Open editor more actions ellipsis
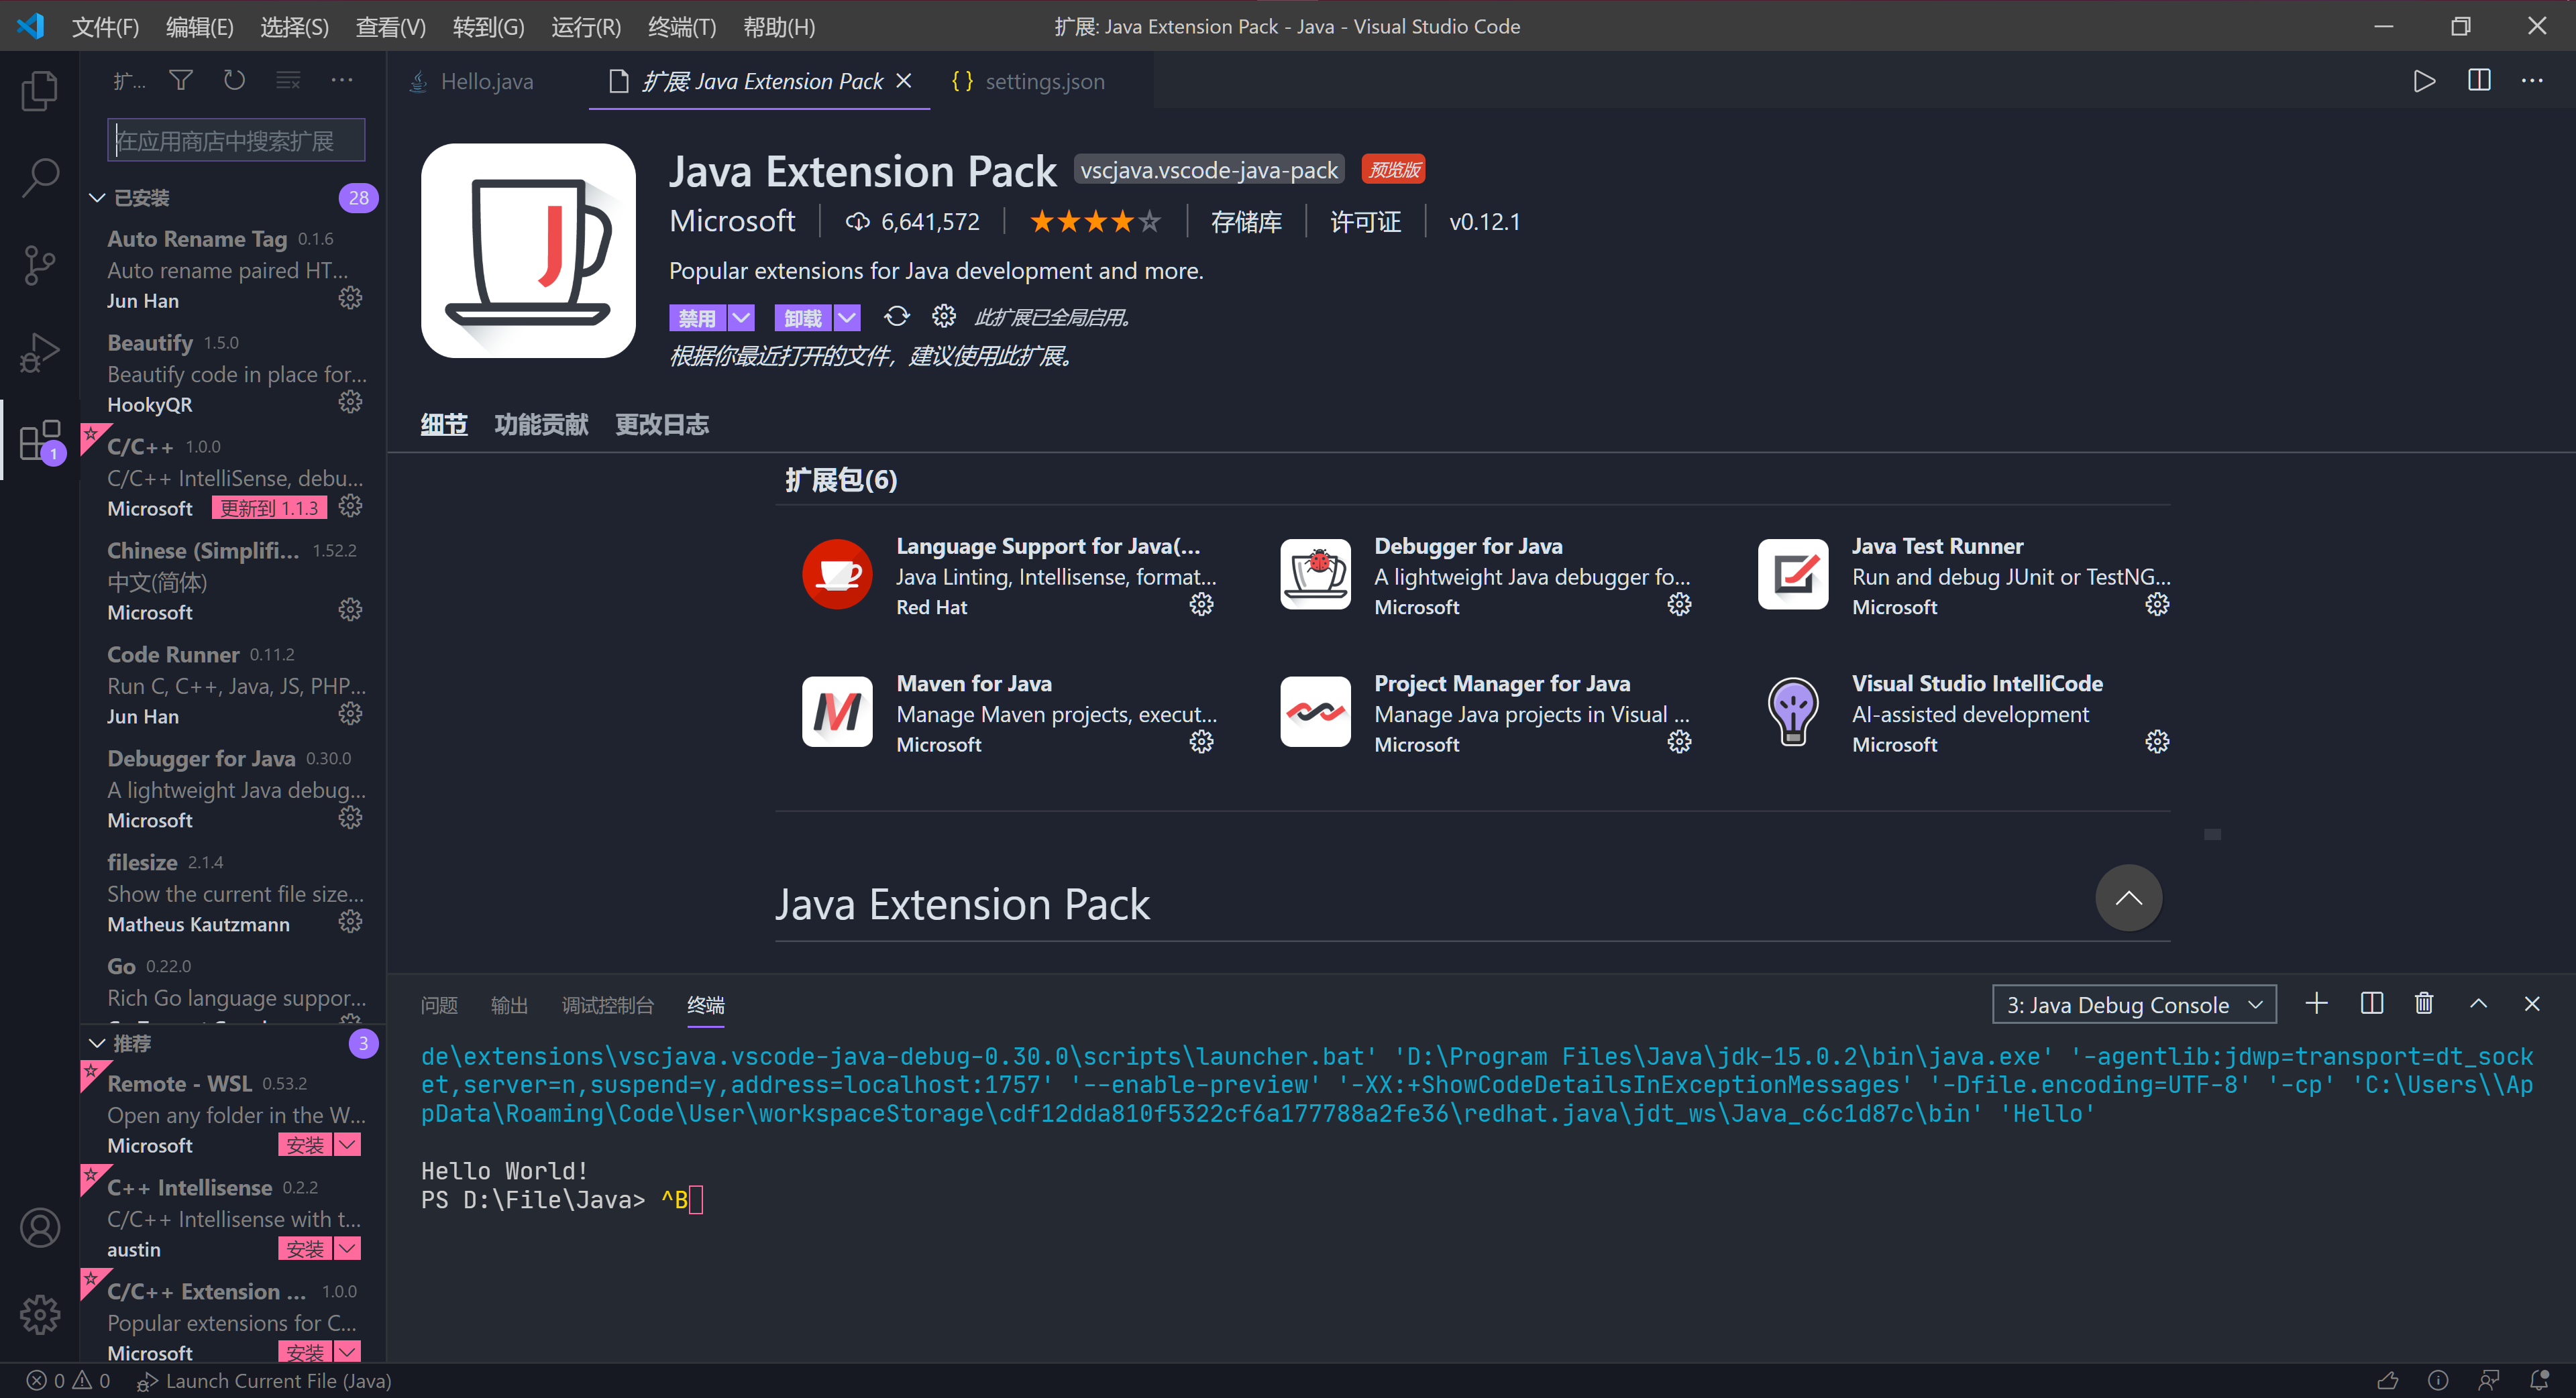Image resolution: width=2576 pixels, height=1398 pixels. tap(2532, 81)
